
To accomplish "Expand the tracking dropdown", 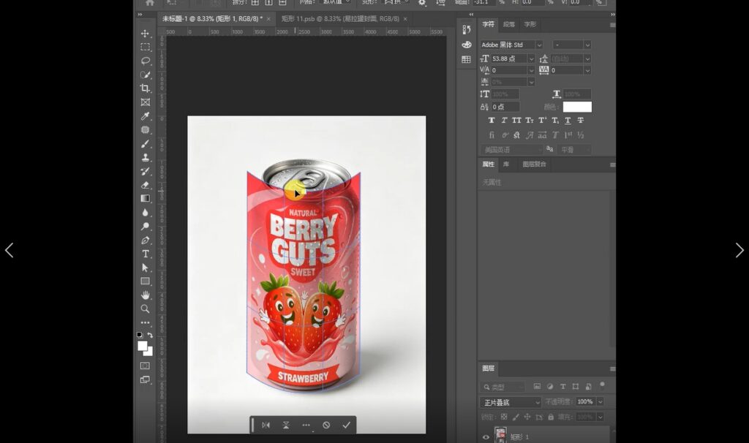I will click(587, 70).
